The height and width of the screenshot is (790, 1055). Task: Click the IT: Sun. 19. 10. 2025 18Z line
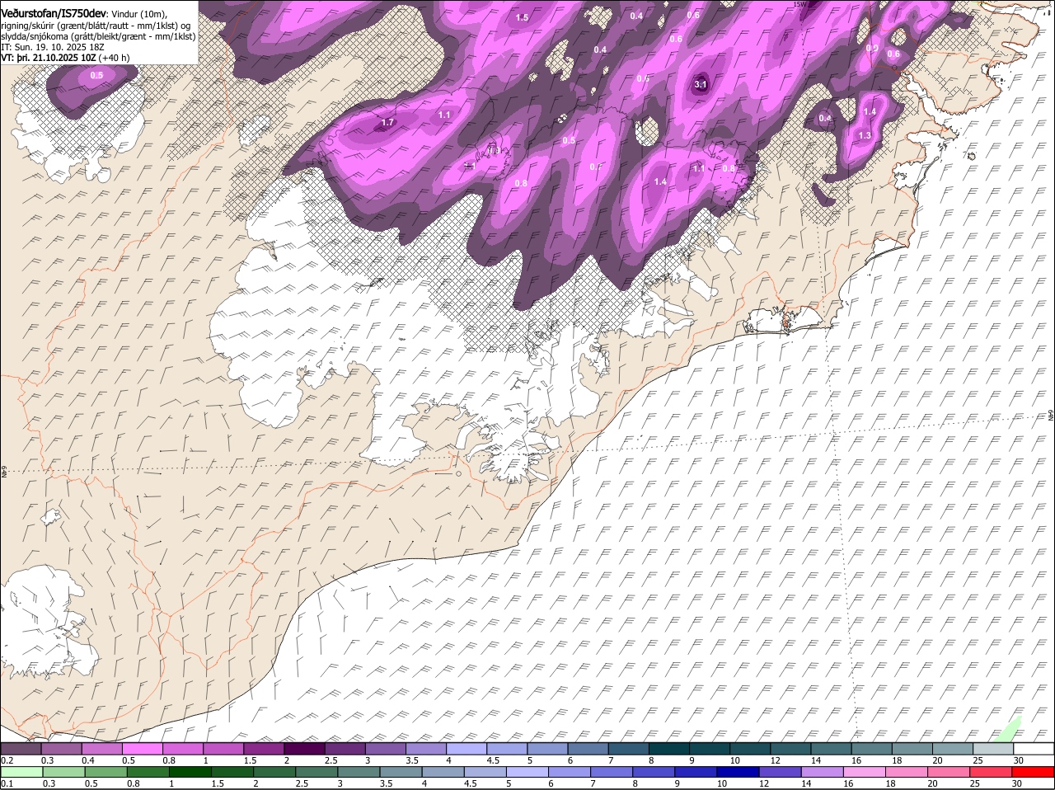click(53, 47)
